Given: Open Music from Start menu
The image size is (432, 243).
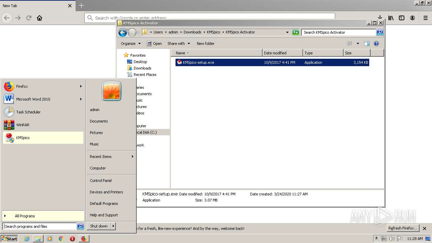Looking at the screenshot, I should point(94,144).
